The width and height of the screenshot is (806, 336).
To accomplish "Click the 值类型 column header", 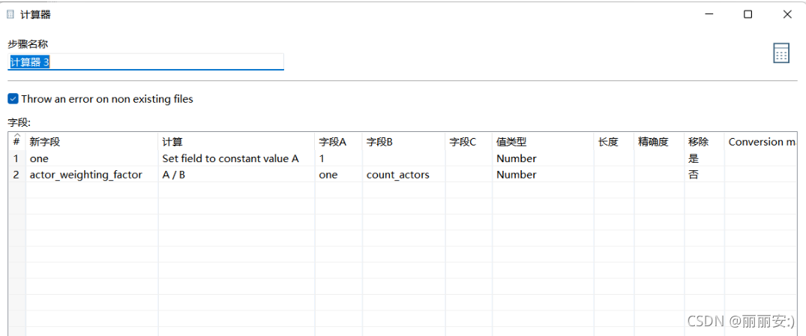I will point(543,142).
